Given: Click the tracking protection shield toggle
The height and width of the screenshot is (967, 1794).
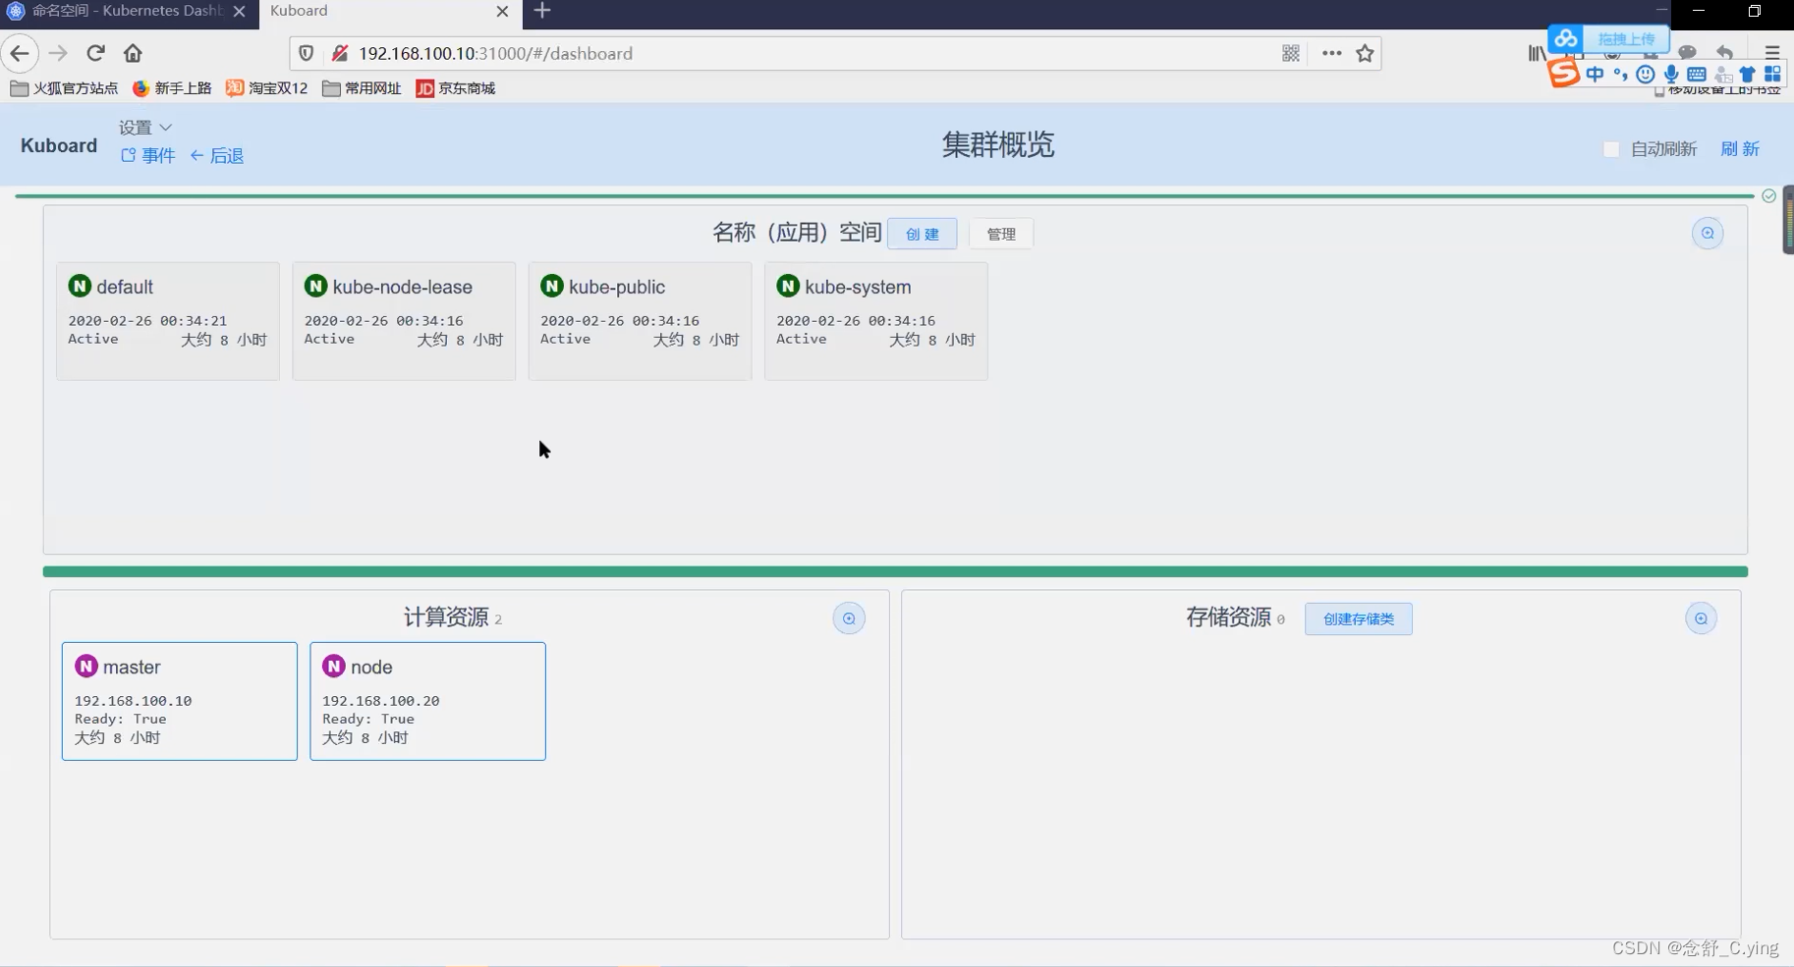Looking at the screenshot, I should pos(306,53).
